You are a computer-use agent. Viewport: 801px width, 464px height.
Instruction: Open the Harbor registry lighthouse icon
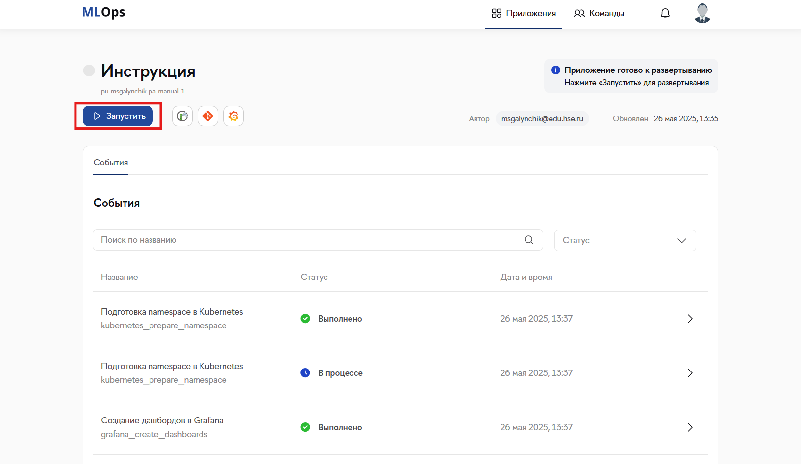tap(182, 116)
